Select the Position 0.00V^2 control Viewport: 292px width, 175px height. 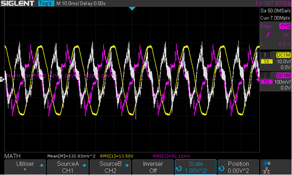(x=239, y=167)
